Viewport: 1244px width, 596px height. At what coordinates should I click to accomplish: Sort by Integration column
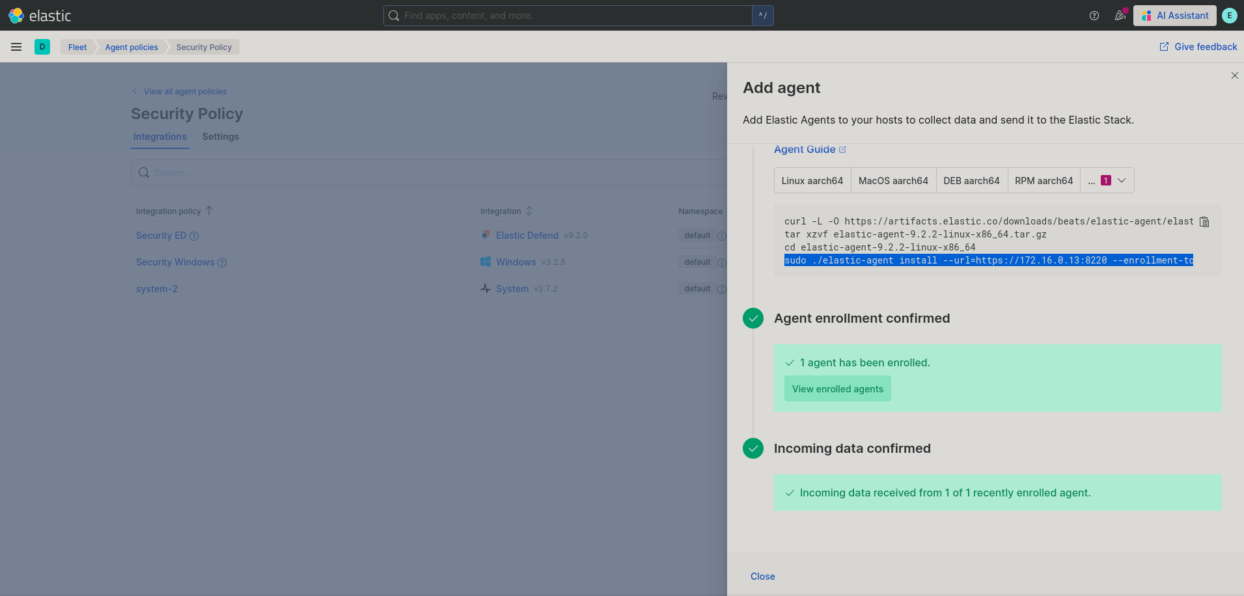[506, 211]
